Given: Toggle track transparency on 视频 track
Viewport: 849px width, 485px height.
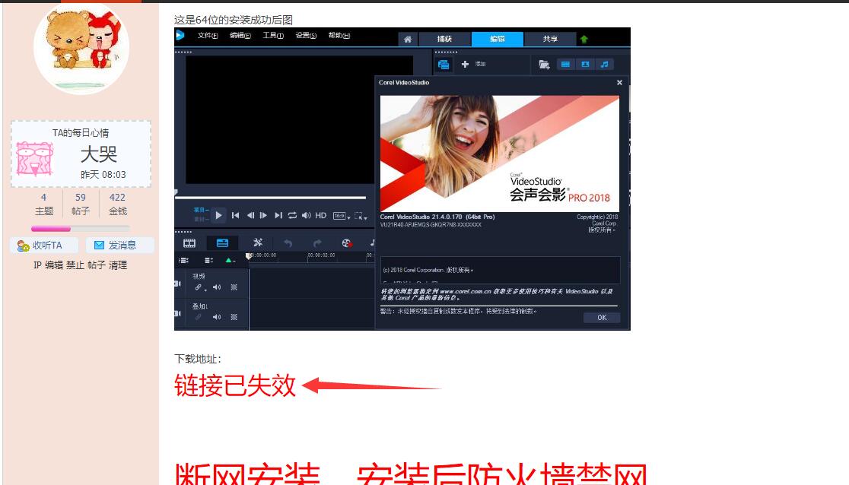Looking at the screenshot, I should [x=234, y=287].
